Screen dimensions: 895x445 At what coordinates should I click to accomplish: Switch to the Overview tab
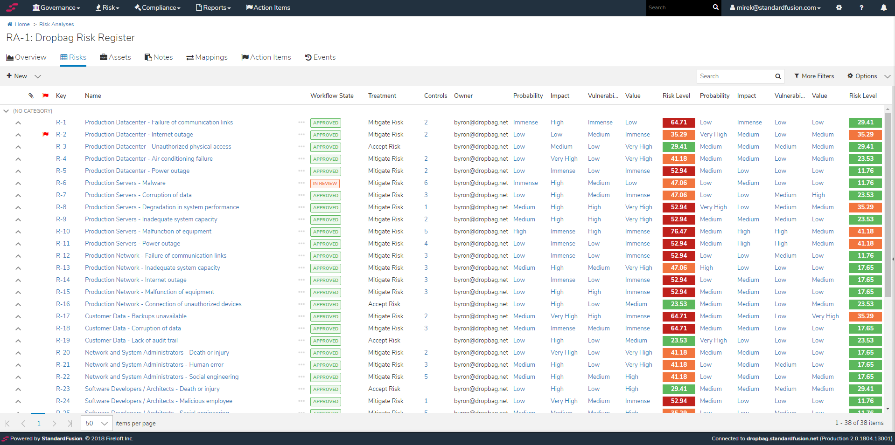(26, 57)
